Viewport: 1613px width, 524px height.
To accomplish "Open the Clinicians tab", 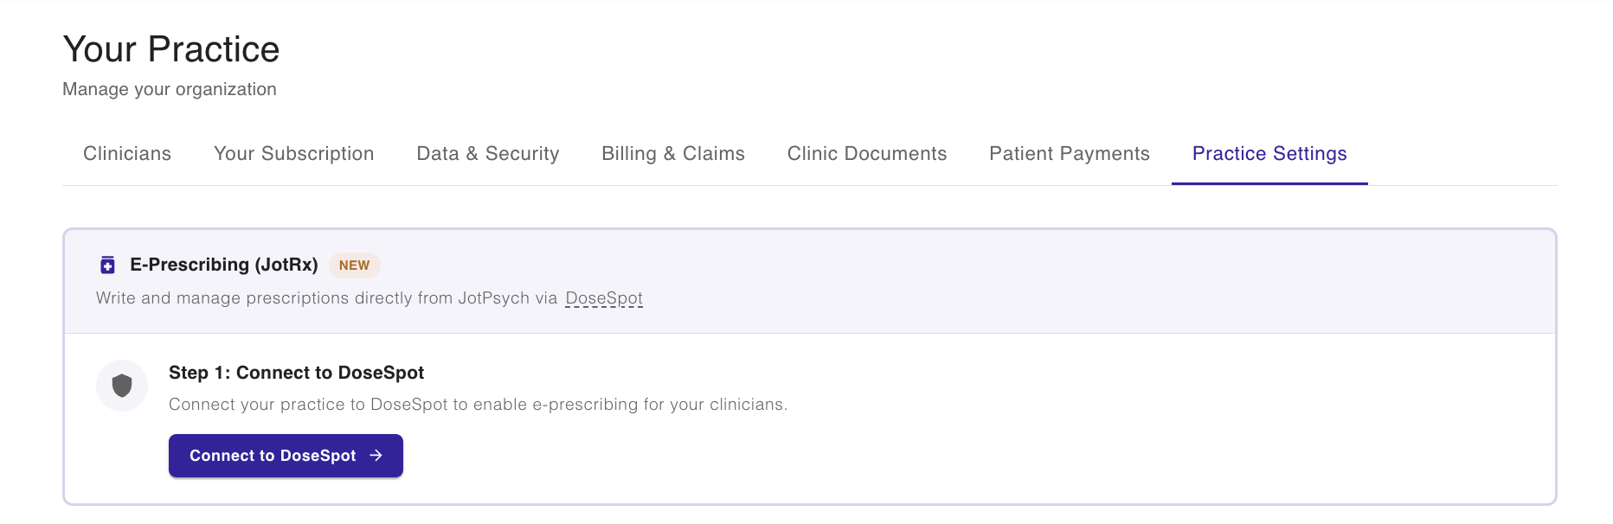I will click(127, 154).
